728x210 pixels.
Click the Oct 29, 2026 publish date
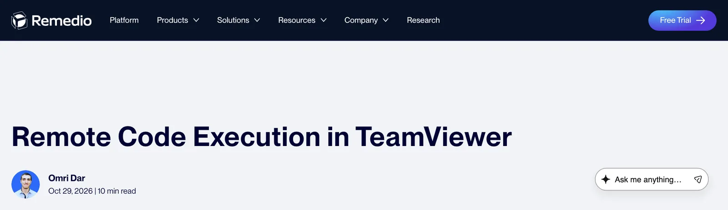tap(71, 191)
